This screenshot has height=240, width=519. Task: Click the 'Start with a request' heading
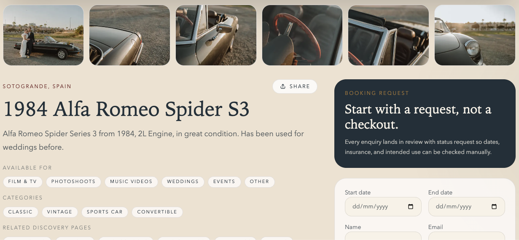[418, 117]
